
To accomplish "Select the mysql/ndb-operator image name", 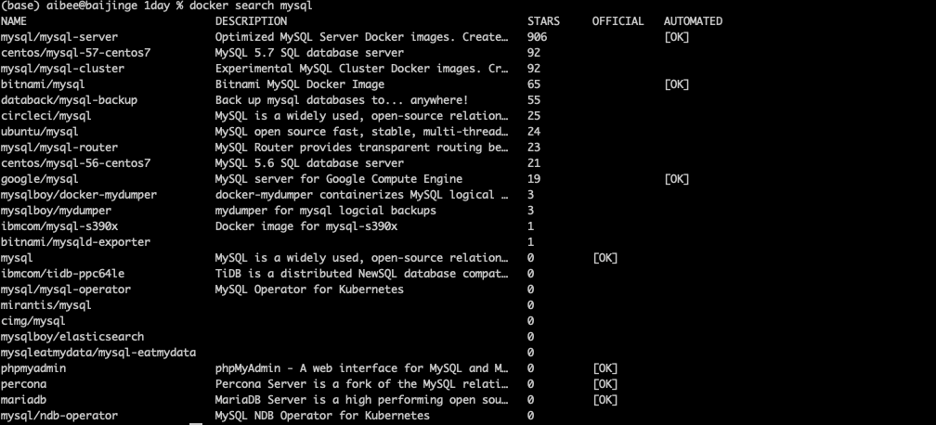I will (x=59, y=416).
